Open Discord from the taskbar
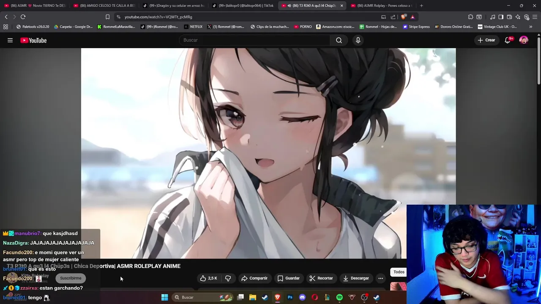Viewport: 541px width, 304px height. [302, 297]
